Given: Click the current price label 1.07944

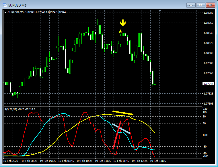Looking at the screenshot, I should pyautogui.click(x=208, y=84).
